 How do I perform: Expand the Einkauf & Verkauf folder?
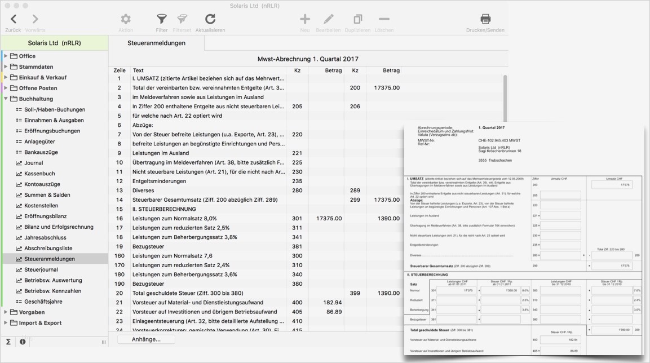point(6,77)
